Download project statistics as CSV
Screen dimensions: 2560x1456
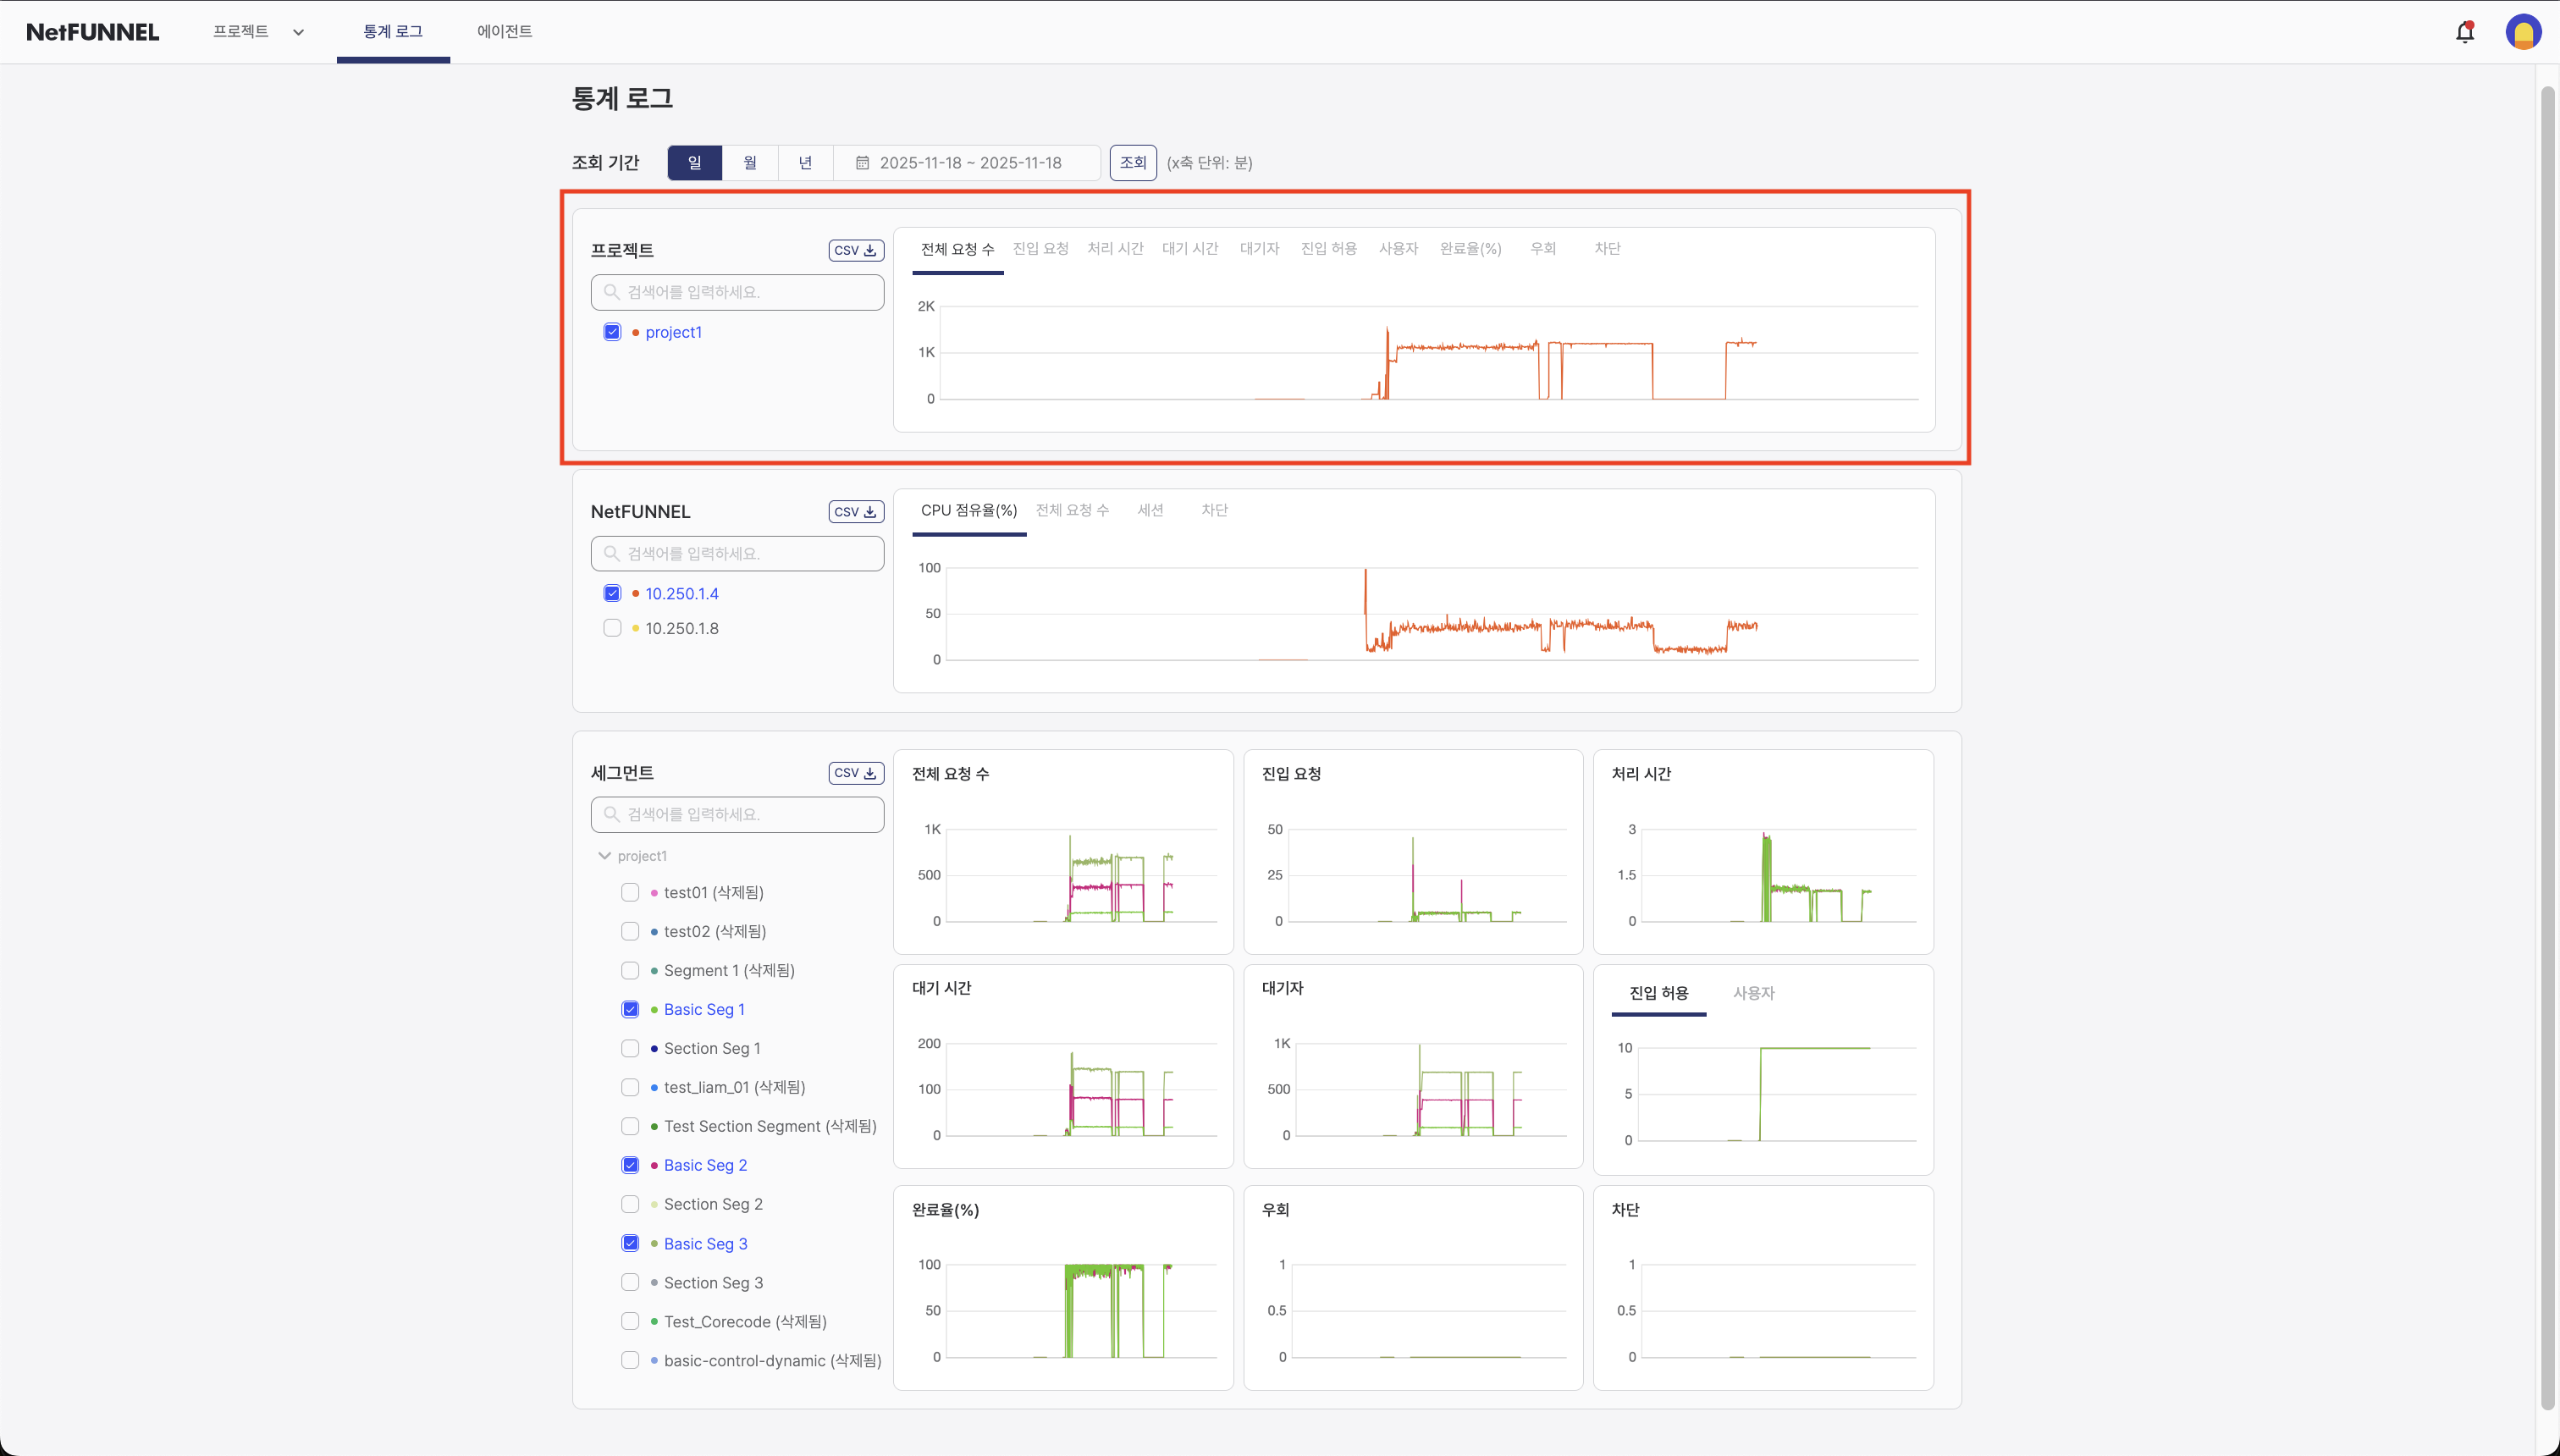[x=855, y=250]
